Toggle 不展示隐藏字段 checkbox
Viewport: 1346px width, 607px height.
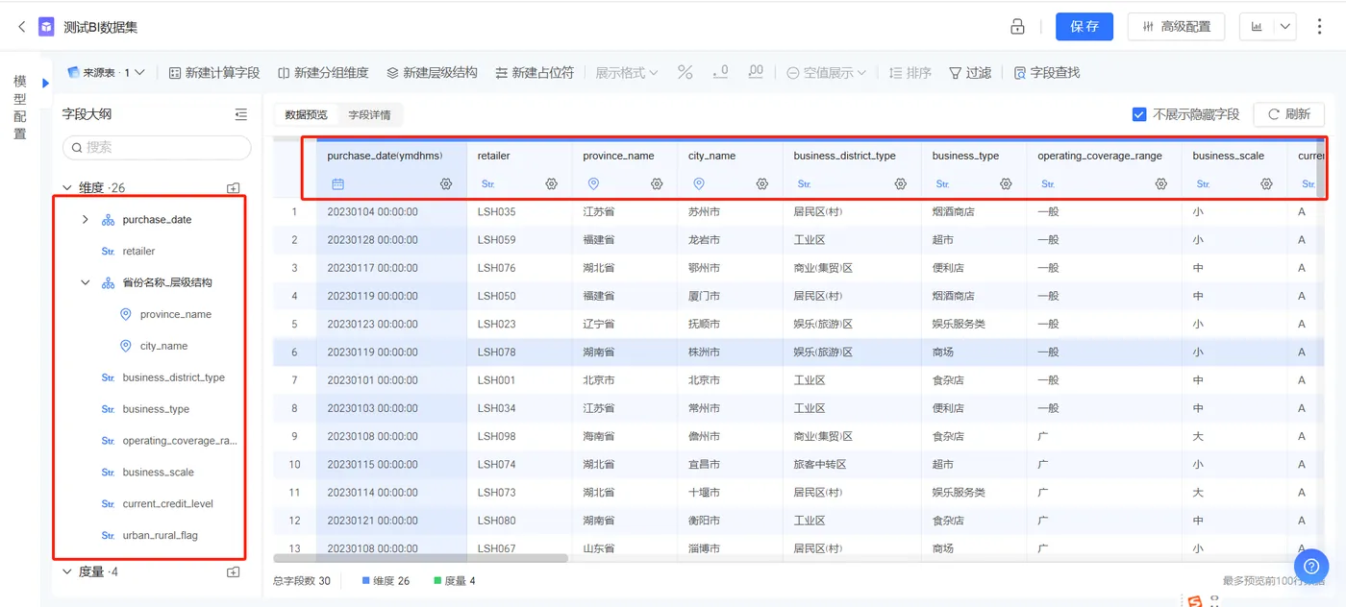click(1139, 114)
